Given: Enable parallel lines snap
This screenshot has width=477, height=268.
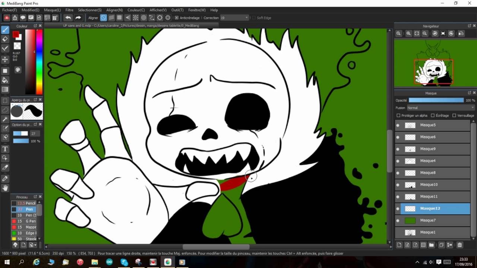Looking at the screenshot, I should click(111, 17).
